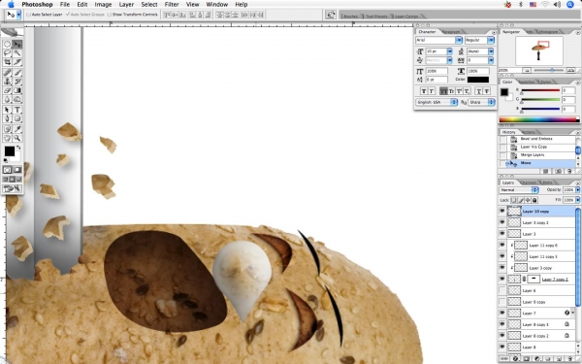The image size is (582, 364).
Task: Toggle Show Transform Controls checkbox
Action: 109,15
